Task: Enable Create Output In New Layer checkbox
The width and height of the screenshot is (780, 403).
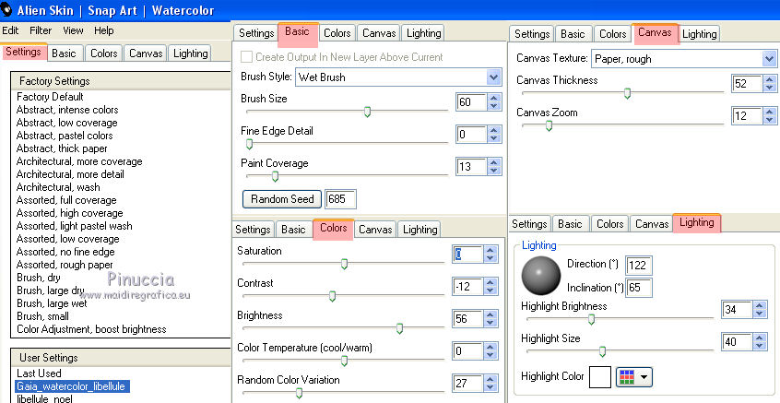Action: (246, 57)
